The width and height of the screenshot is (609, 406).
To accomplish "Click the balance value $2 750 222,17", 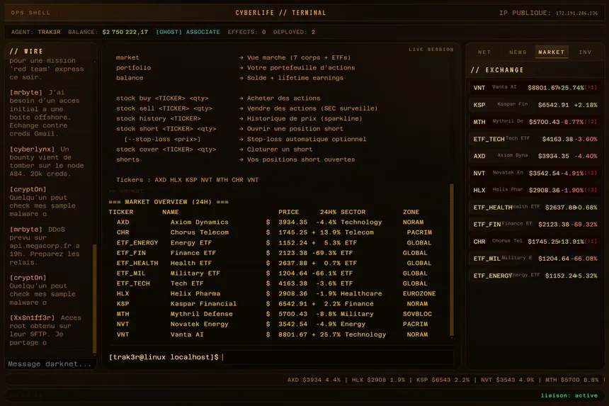I will 125,33.
